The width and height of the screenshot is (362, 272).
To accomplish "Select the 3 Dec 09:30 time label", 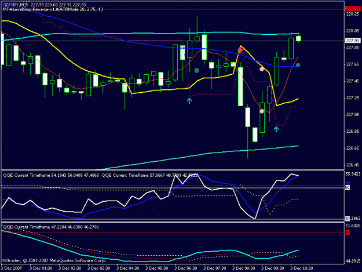I will 273,269.
